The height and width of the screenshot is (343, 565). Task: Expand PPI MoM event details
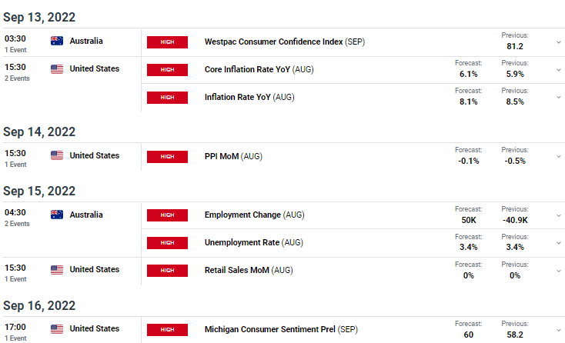click(559, 157)
